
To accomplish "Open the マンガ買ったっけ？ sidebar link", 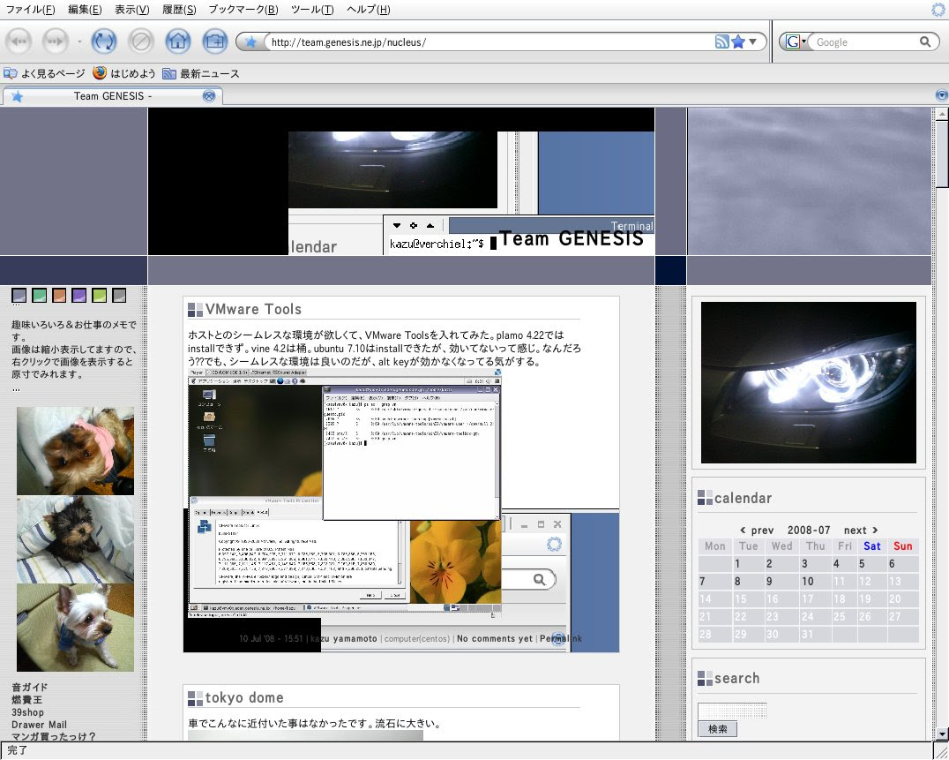I will coord(53,737).
